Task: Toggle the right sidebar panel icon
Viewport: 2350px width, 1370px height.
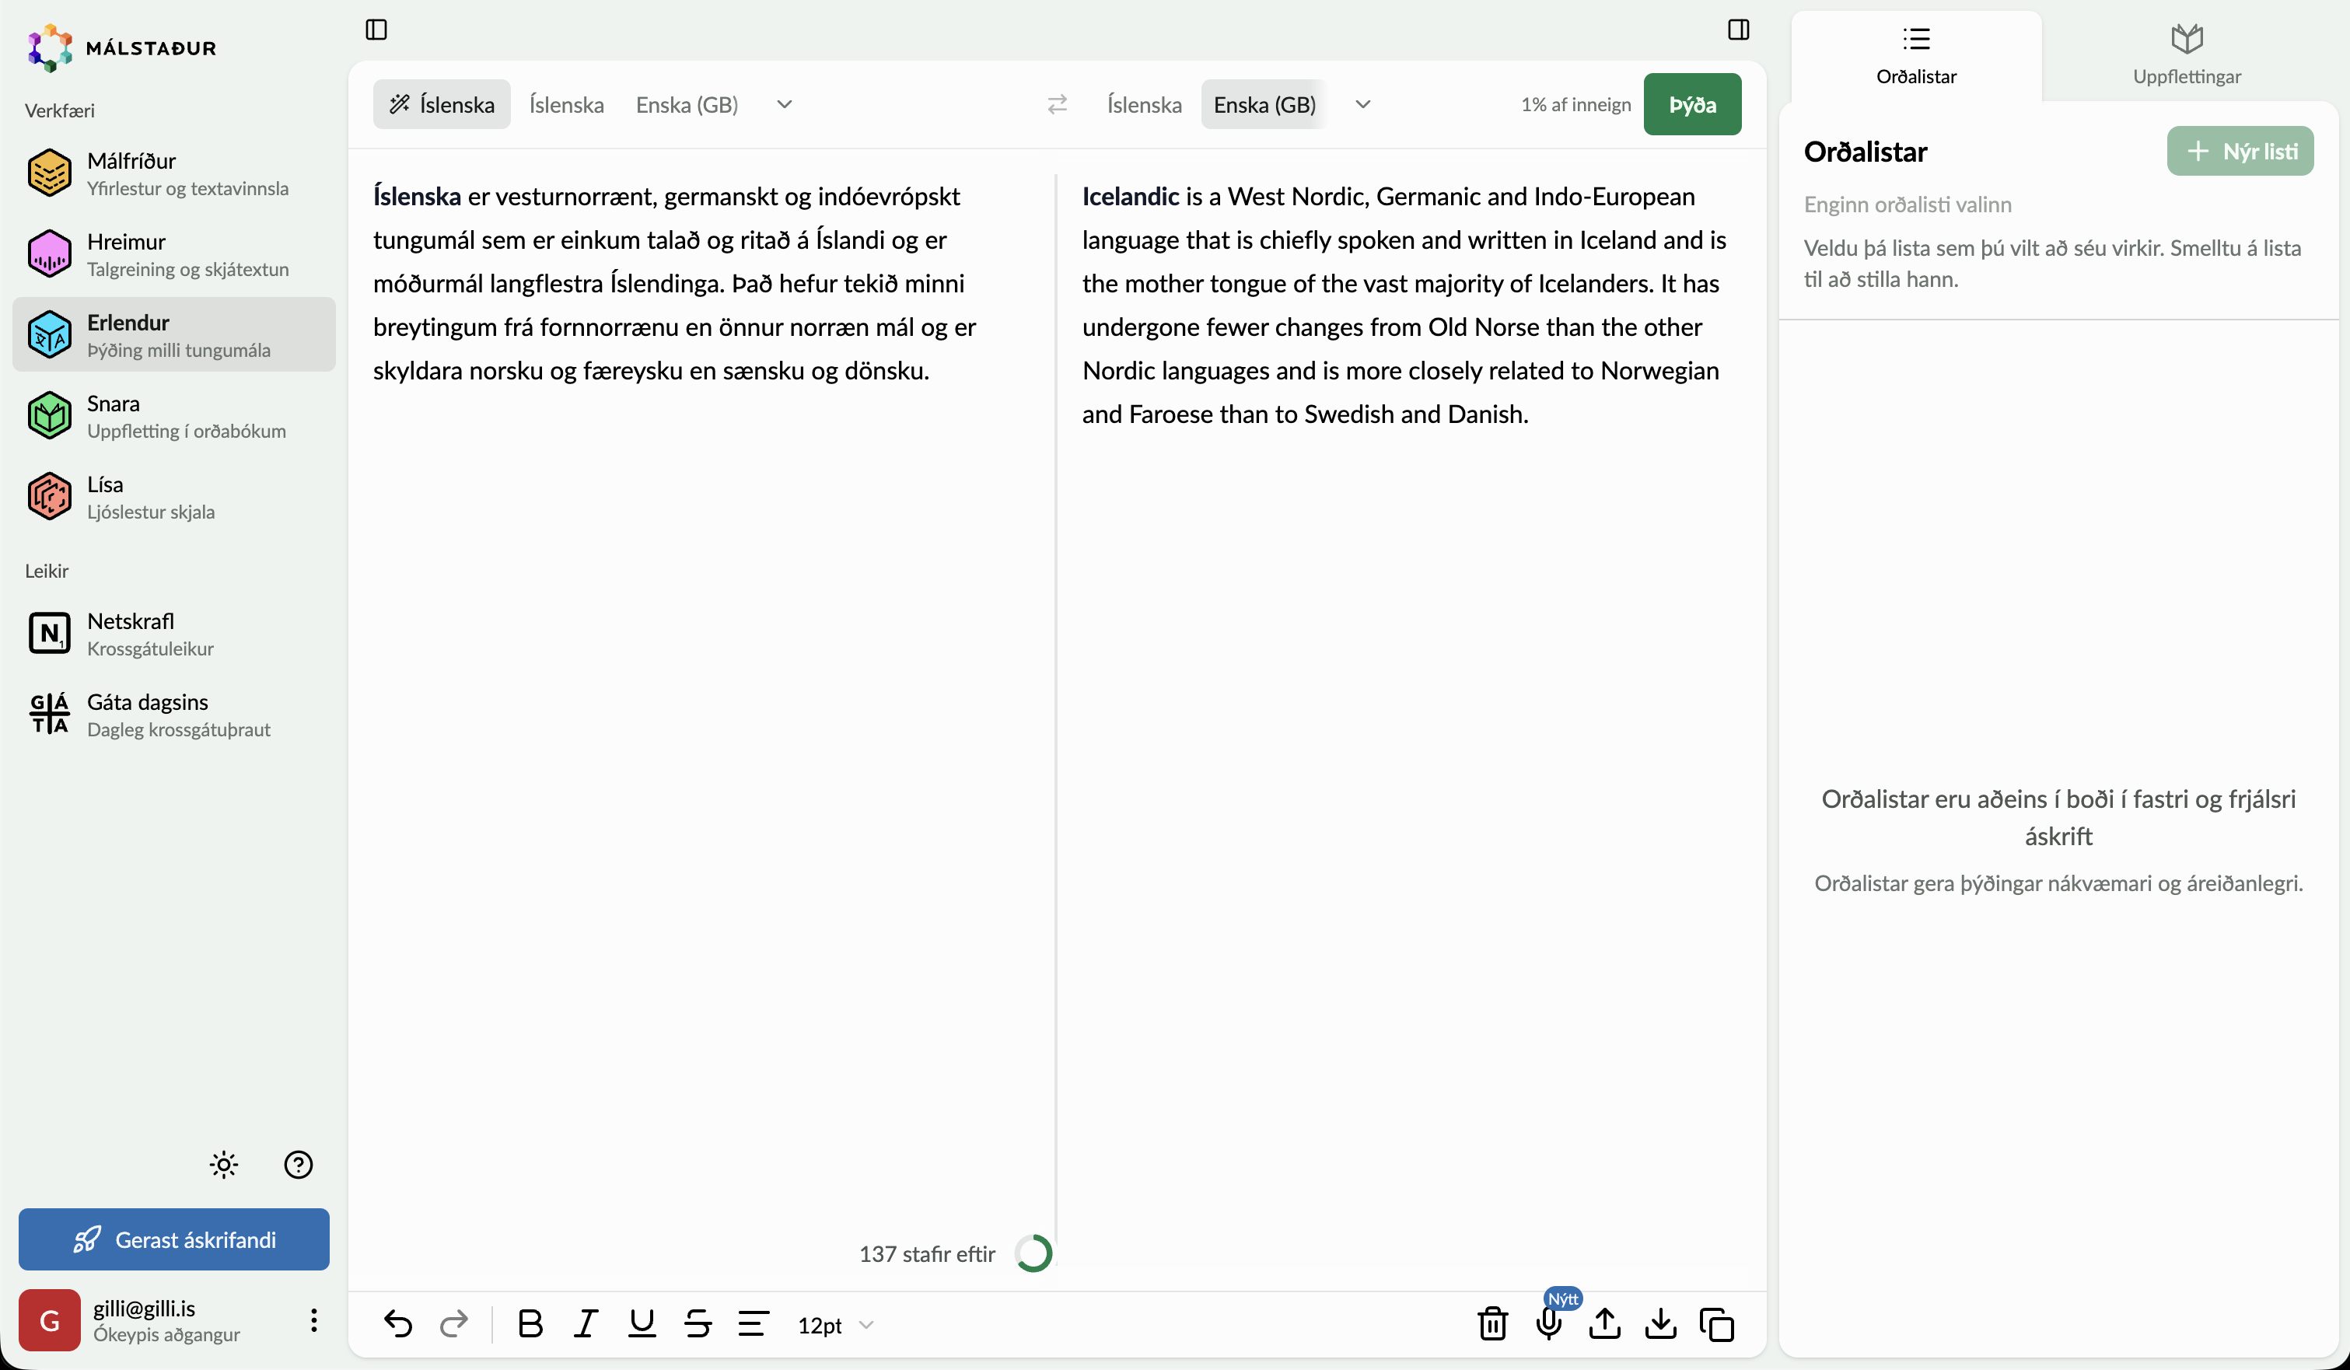Action: pos(1738,30)
